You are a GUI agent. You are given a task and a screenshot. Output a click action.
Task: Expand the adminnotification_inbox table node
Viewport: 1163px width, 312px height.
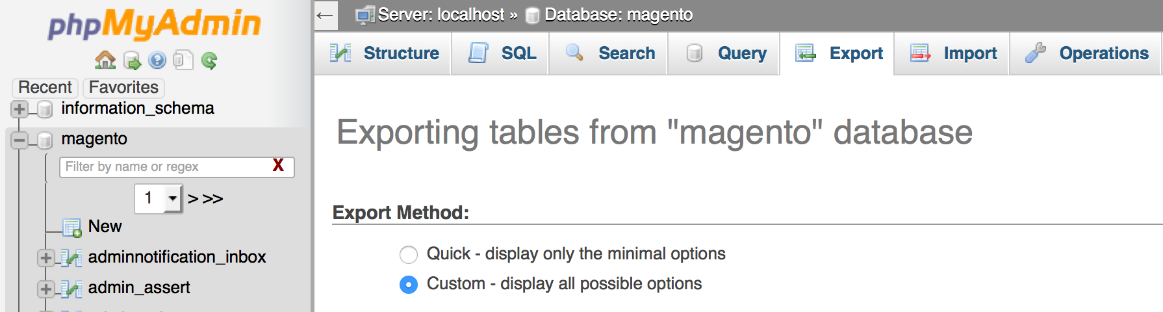pyautogui.click(x=45, y=257)
